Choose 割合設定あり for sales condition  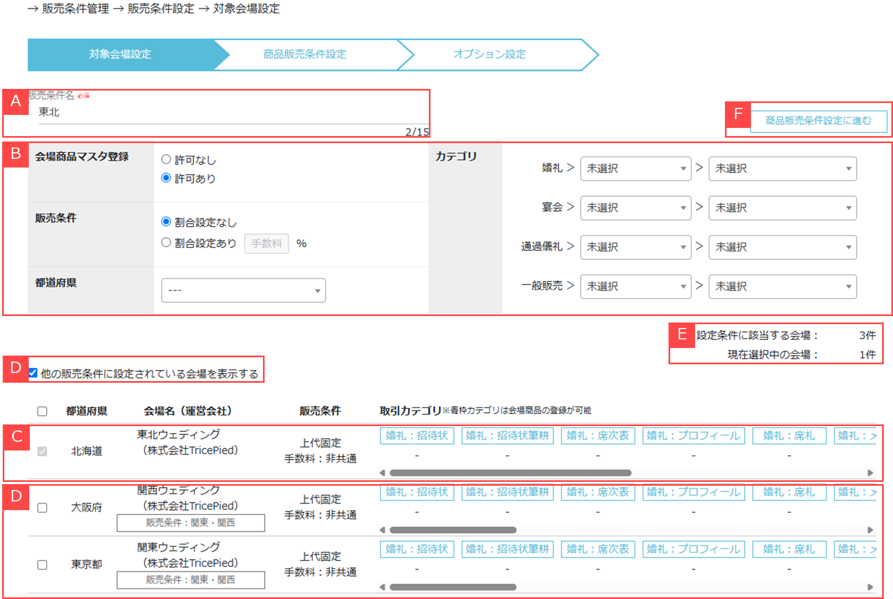[x=166, y=243]
